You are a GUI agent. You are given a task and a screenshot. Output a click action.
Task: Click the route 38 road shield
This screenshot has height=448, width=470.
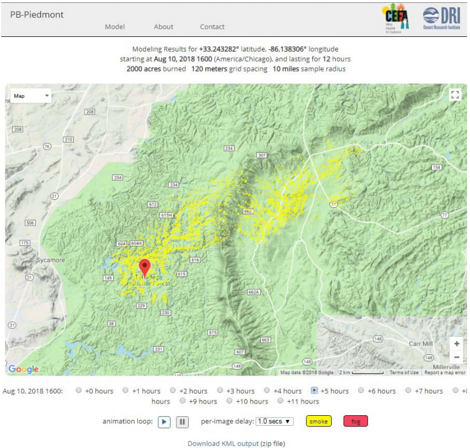click(x=111, y=324)
